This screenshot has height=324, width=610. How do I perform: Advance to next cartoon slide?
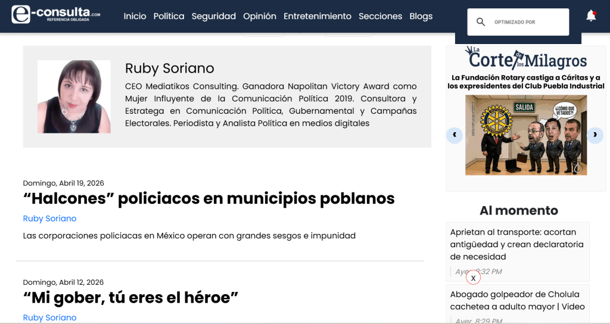(595, 135)
